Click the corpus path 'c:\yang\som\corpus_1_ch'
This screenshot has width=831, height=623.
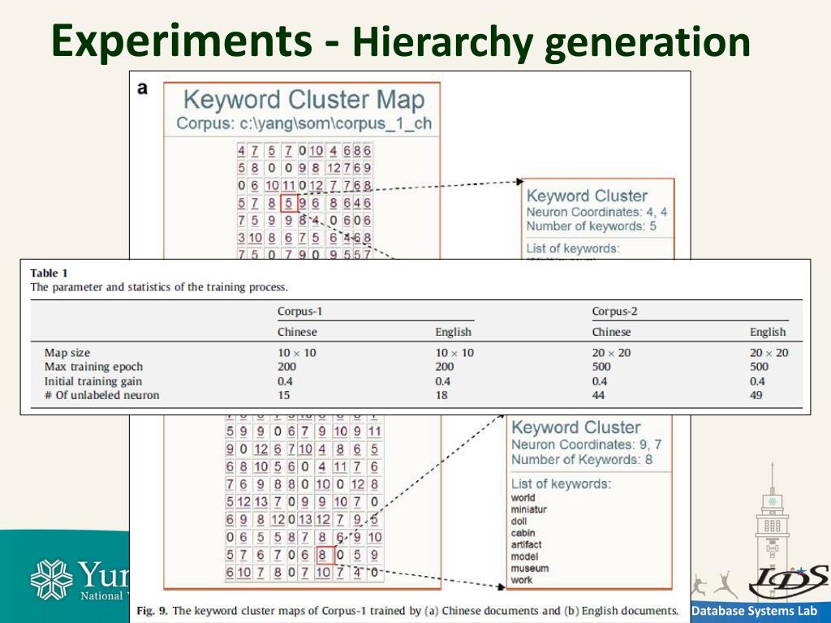coord(335,123)
